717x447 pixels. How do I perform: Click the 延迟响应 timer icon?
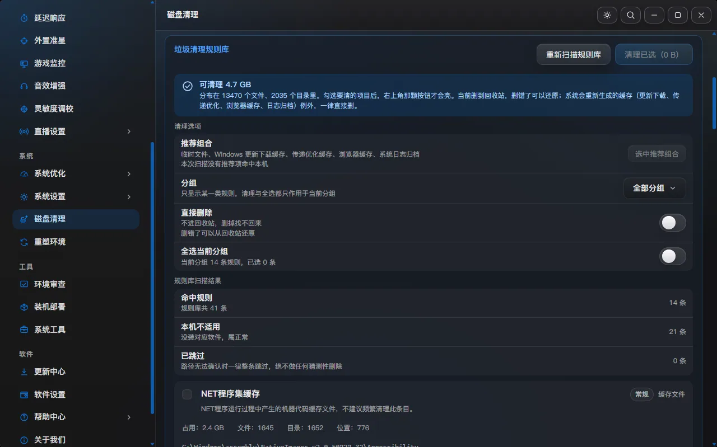[24, 18]
